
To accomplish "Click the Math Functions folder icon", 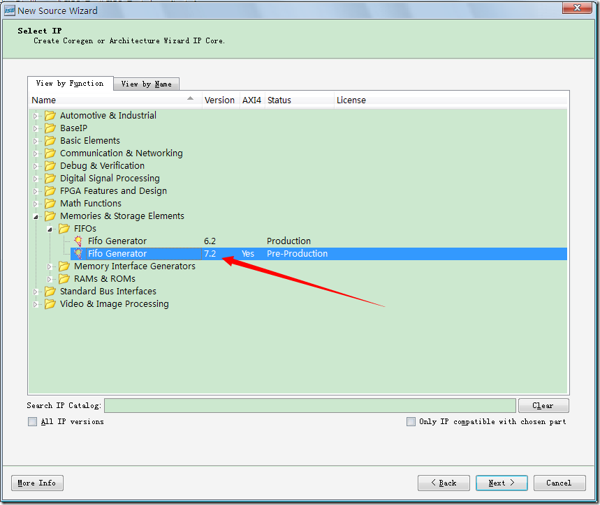I will tap(50, 204).
